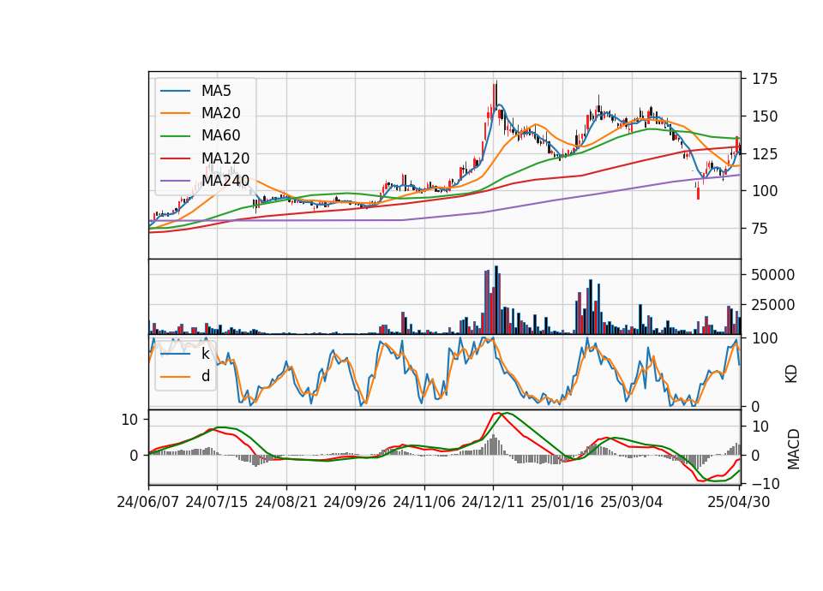Click the 175 price axis tick label
Image resolution: width=823 pixels, height=591 pixels.
click(x=765, y=79)
